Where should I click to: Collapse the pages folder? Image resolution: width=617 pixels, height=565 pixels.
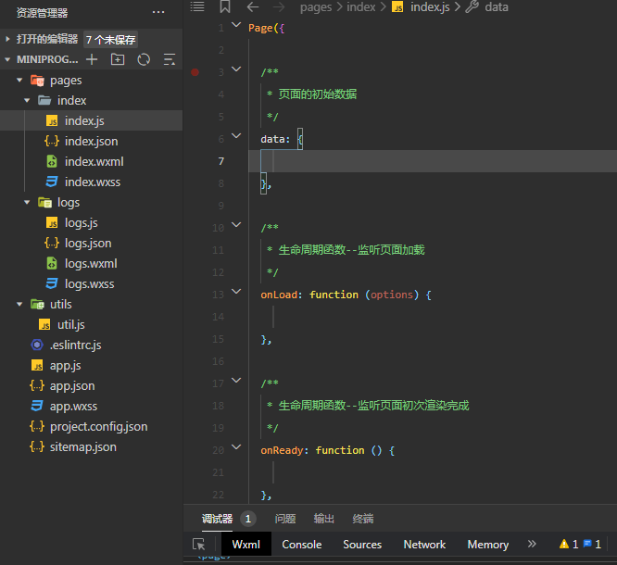tap(19, 80)
